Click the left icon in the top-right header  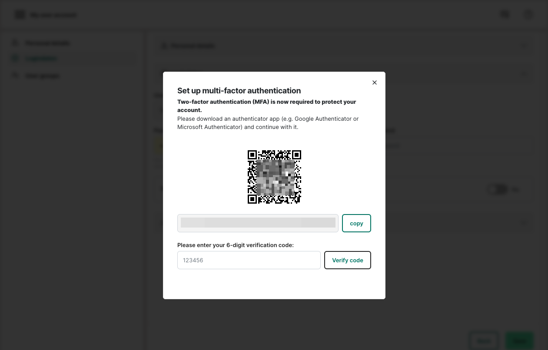click(505, 14)
